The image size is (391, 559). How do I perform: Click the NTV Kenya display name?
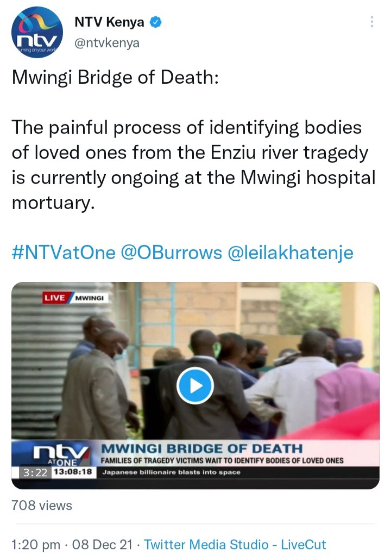(x=109, y=22)
